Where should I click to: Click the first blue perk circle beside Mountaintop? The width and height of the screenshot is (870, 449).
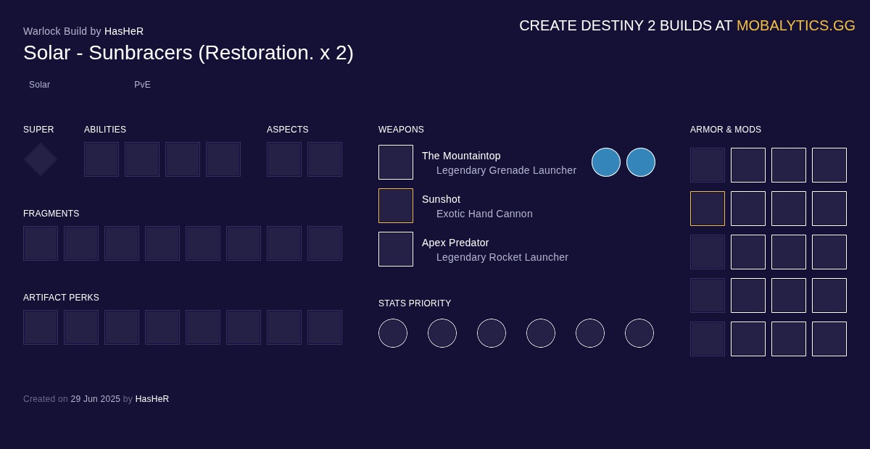coord(606,162)
